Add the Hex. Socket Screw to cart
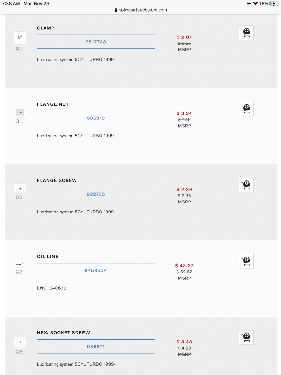This screenshot has height=375, width=281. tap(246, 338)
